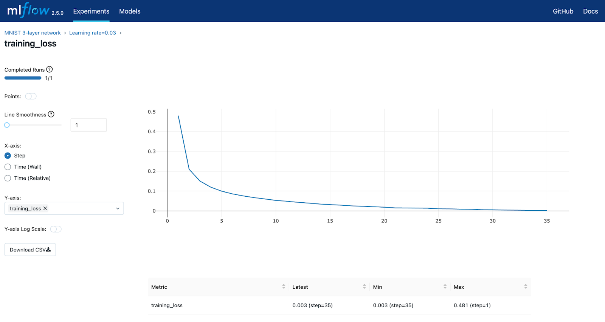The height and width of the screenshot is (322, 605).
Task: Download CSV of the metric
Action: coord(30,250)
